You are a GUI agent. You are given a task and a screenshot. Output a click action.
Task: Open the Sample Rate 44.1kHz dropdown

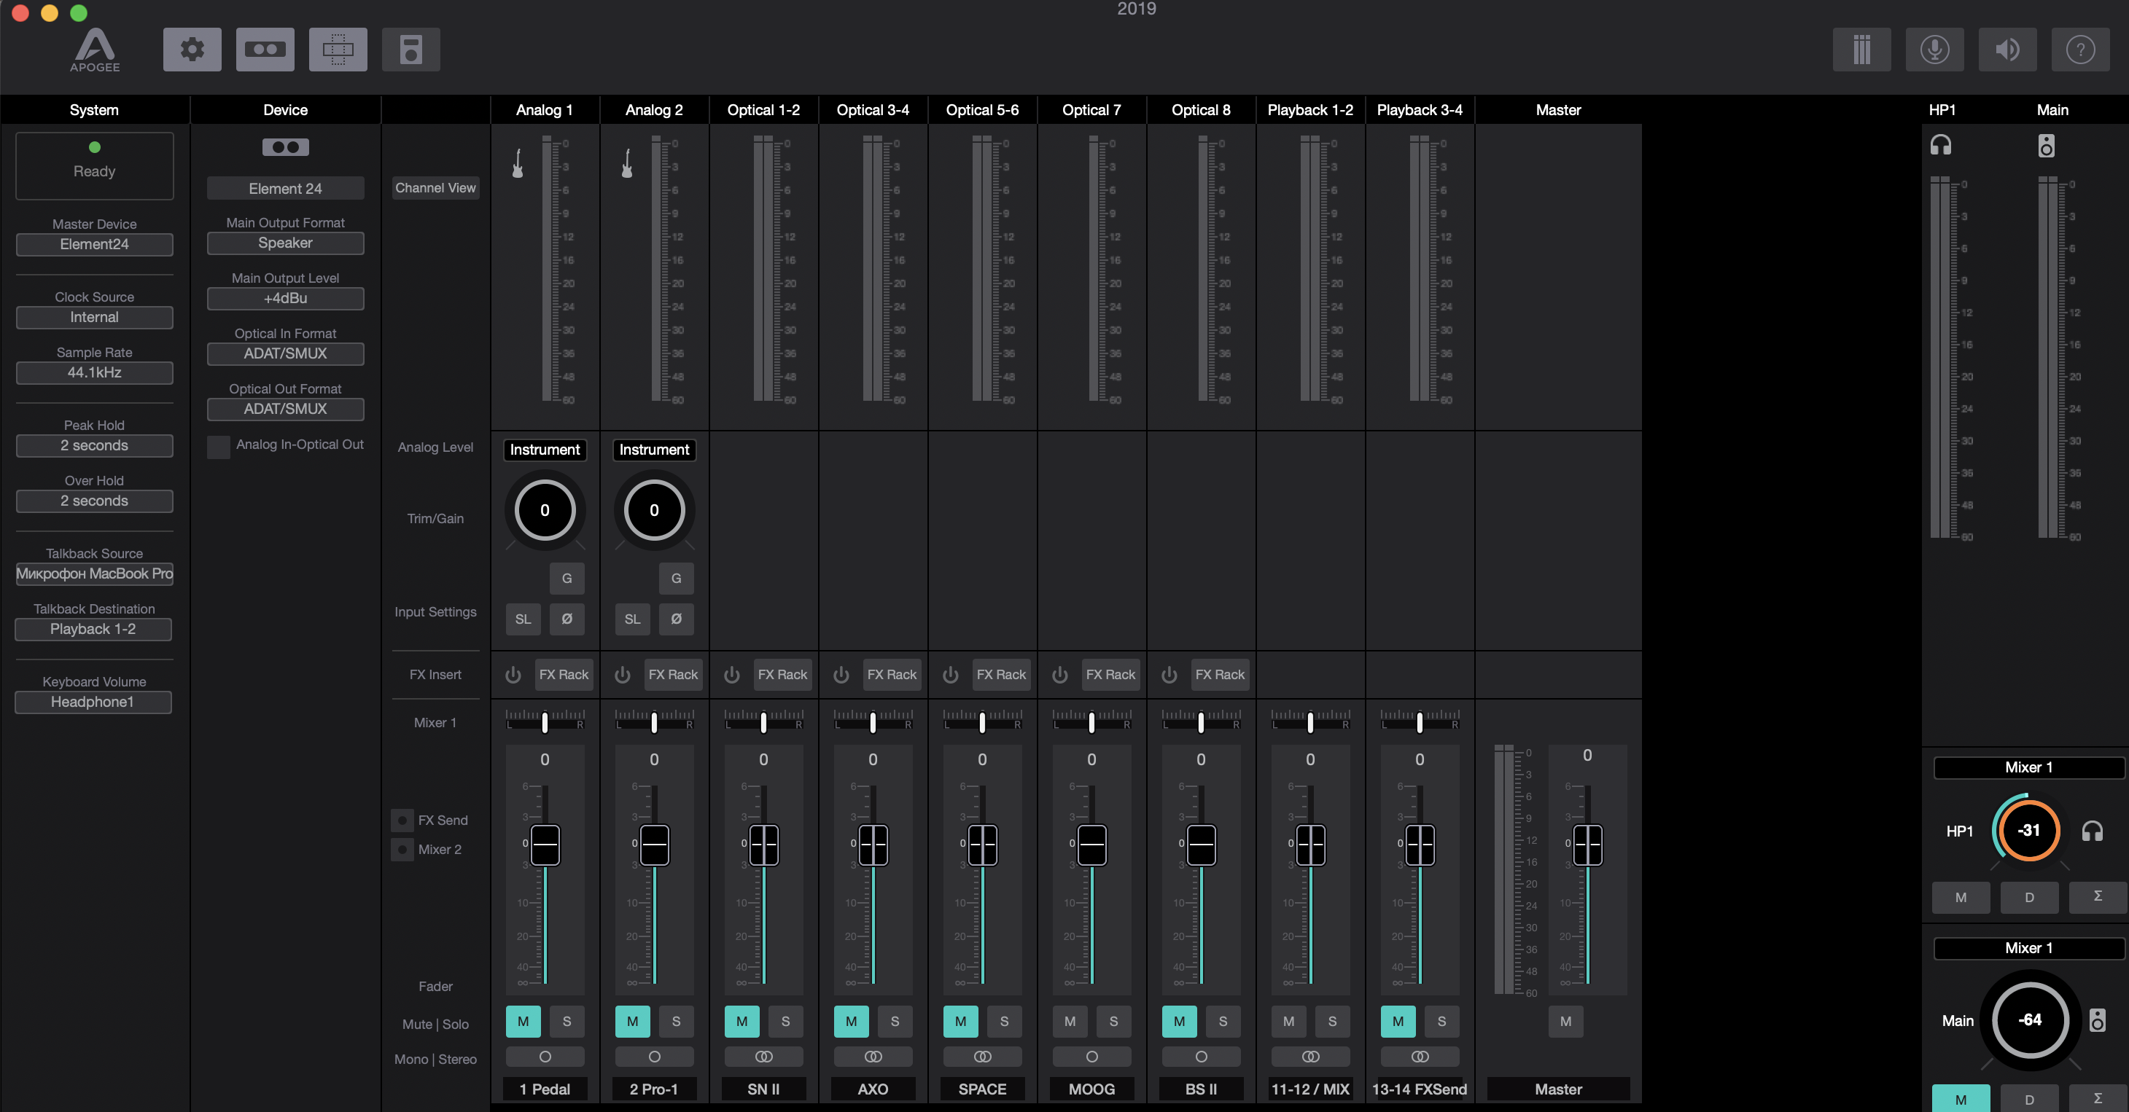pos(94,372)
